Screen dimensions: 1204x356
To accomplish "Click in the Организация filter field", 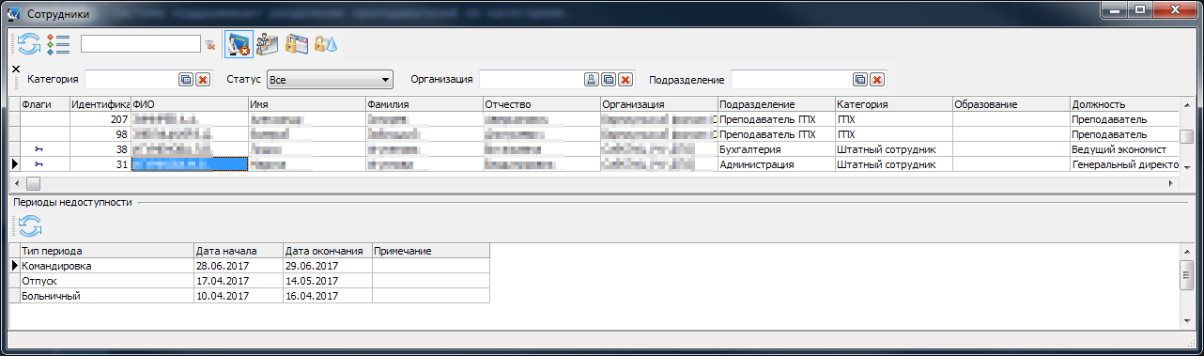I will 532,80.
